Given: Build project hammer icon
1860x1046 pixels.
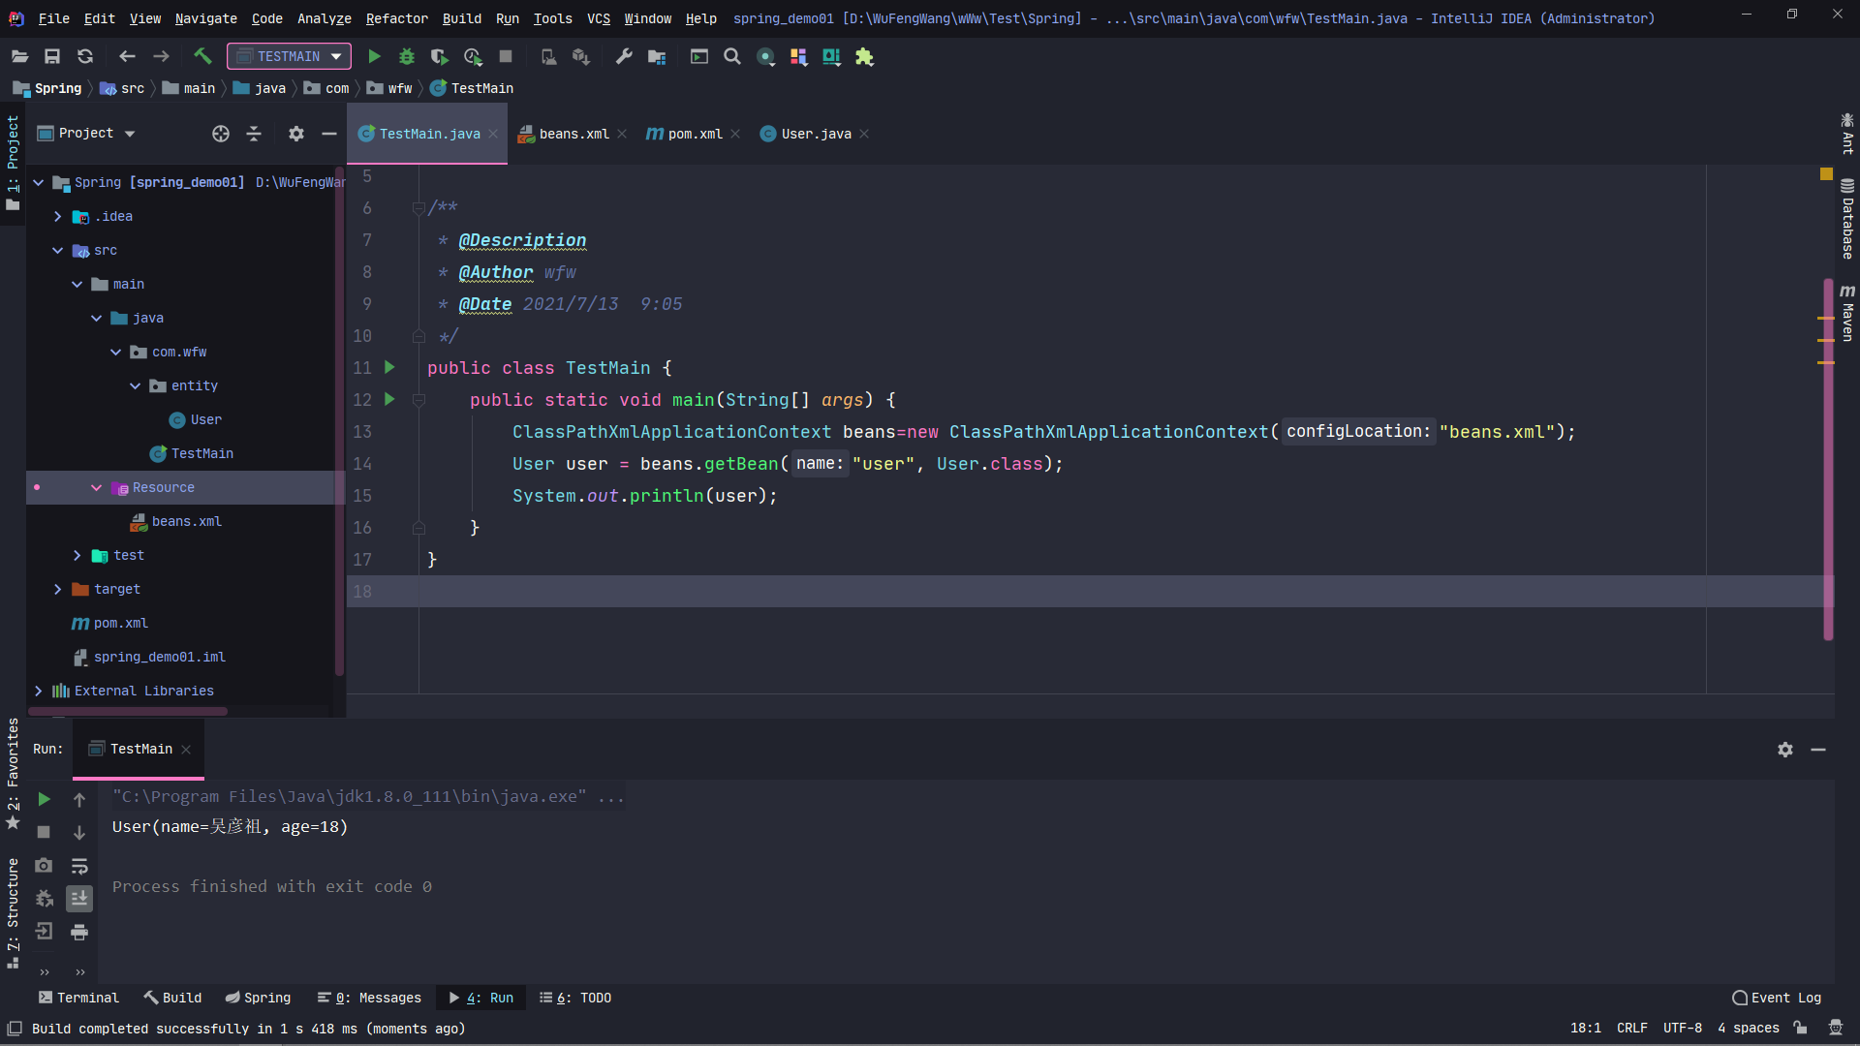Looking at the screenshot, I should [202, 56].
